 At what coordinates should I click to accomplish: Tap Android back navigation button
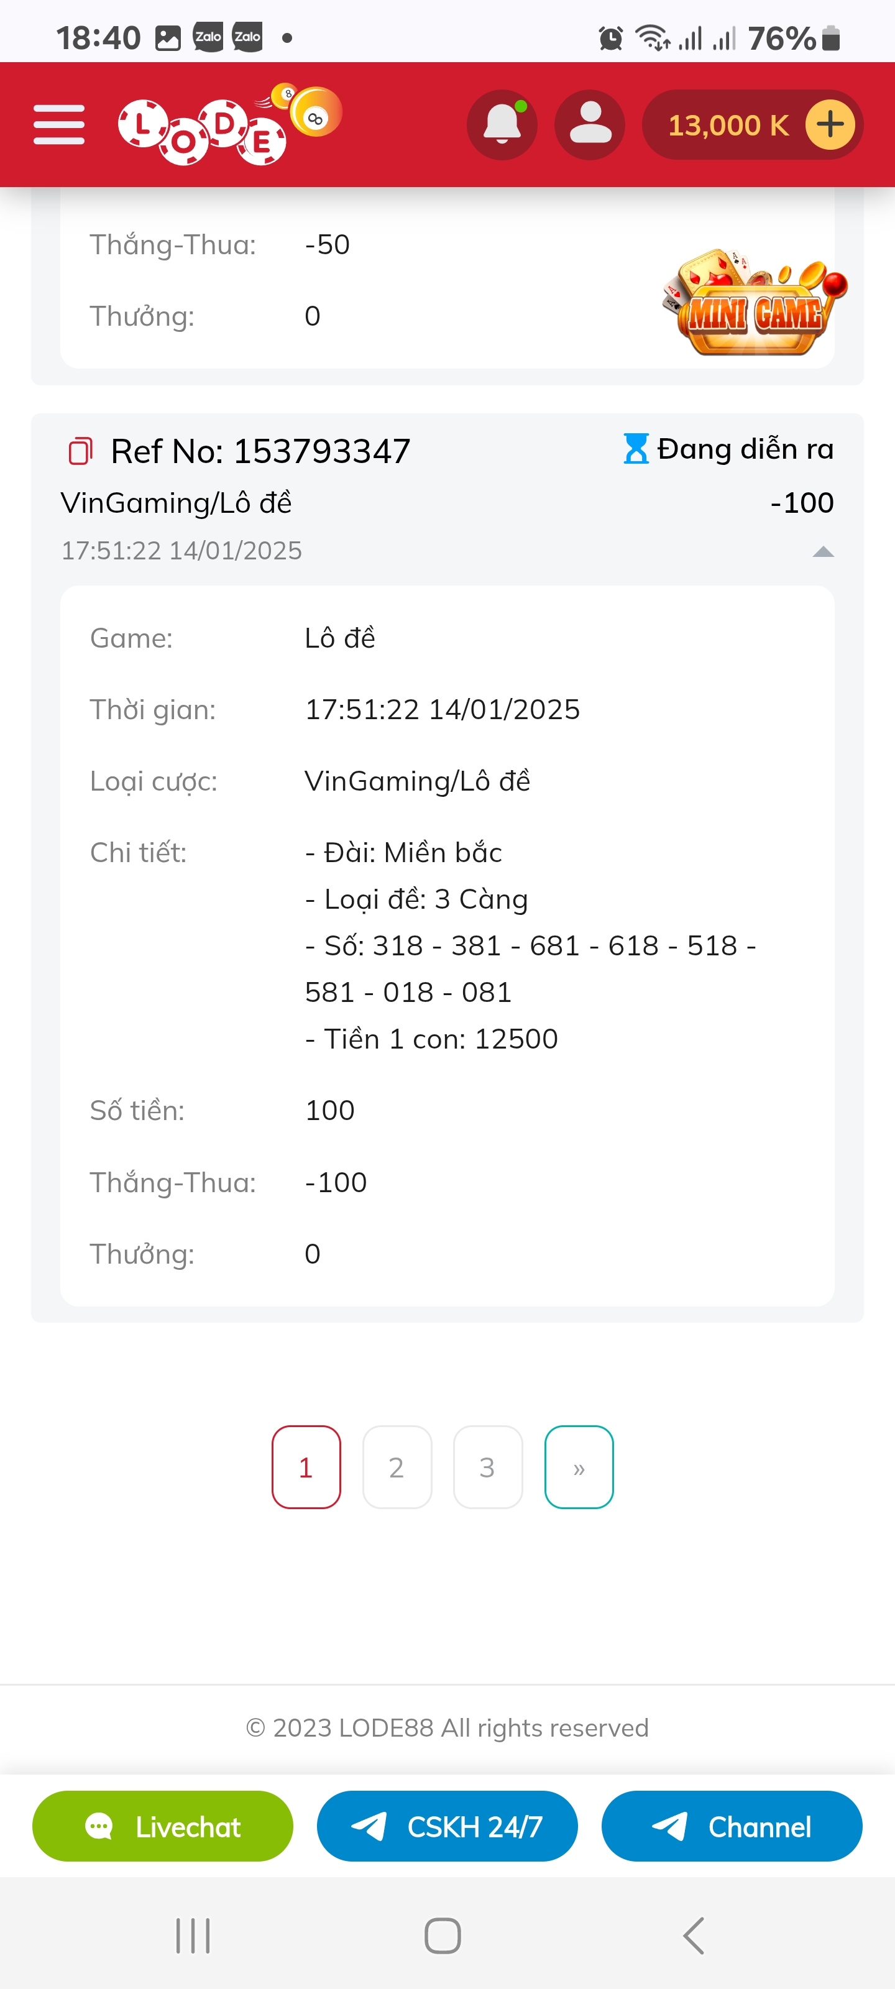coord(694,1936)
